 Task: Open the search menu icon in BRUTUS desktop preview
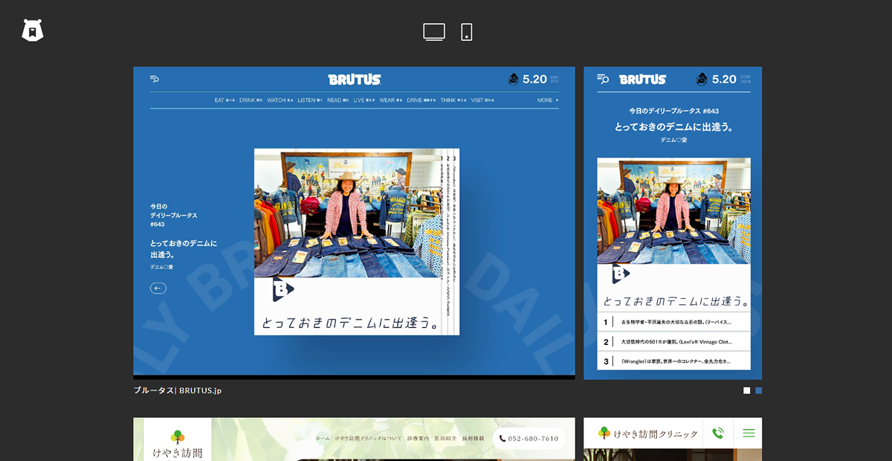coord(155,79)
